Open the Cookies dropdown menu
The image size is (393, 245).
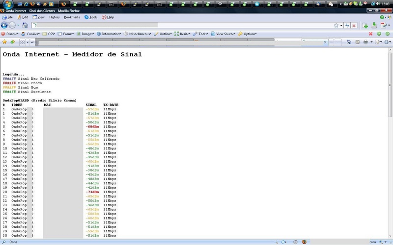30,34
